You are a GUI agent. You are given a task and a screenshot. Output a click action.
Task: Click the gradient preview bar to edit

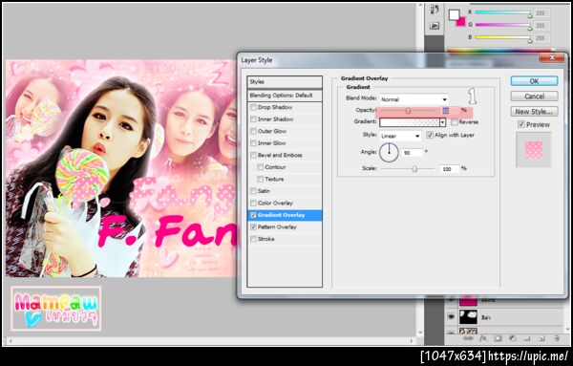point(410,122)
